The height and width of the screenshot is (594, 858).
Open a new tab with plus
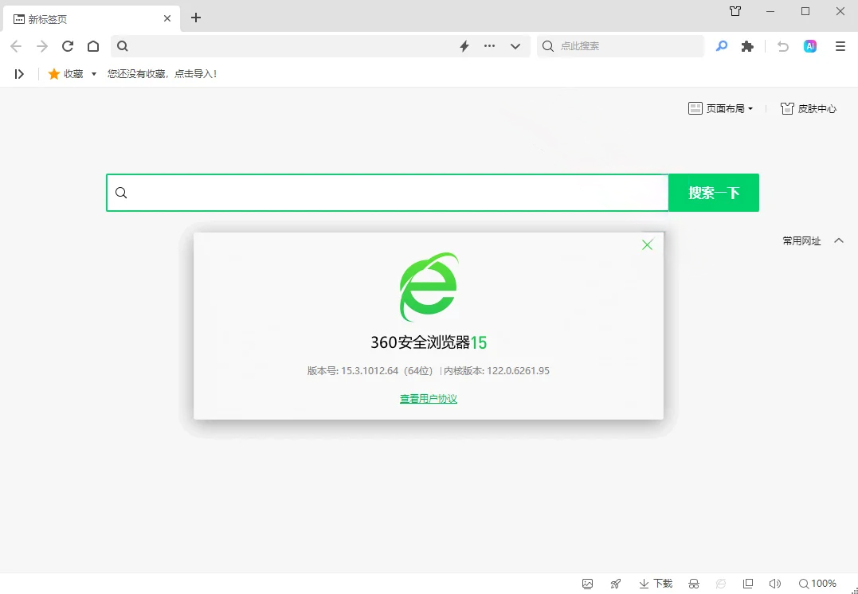tap(196, 18)
